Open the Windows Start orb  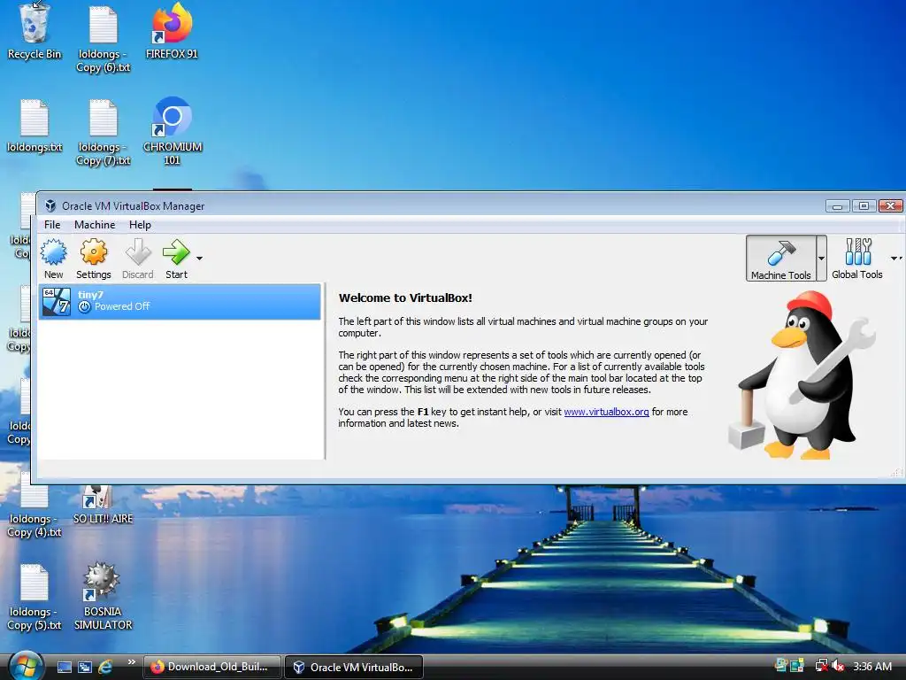pos(26,666)
